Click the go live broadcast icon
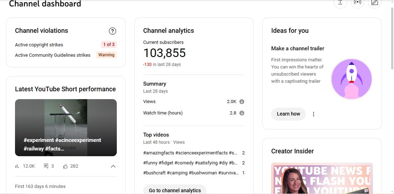The image size is (394, 194). click(x=357, y=2)
